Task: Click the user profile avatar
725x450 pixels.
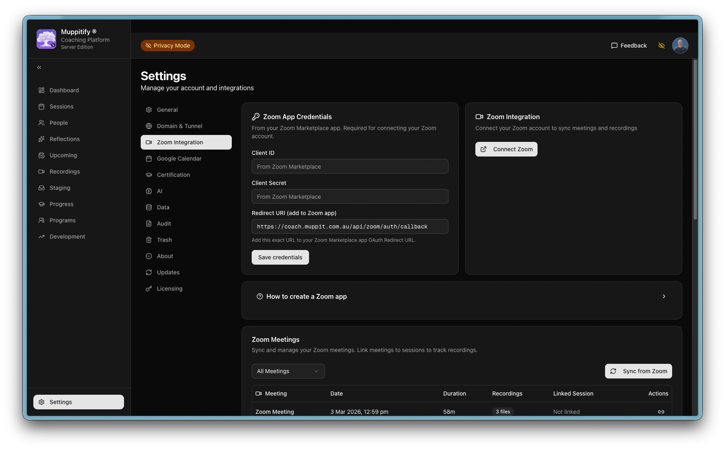Action: pos(680,46)
